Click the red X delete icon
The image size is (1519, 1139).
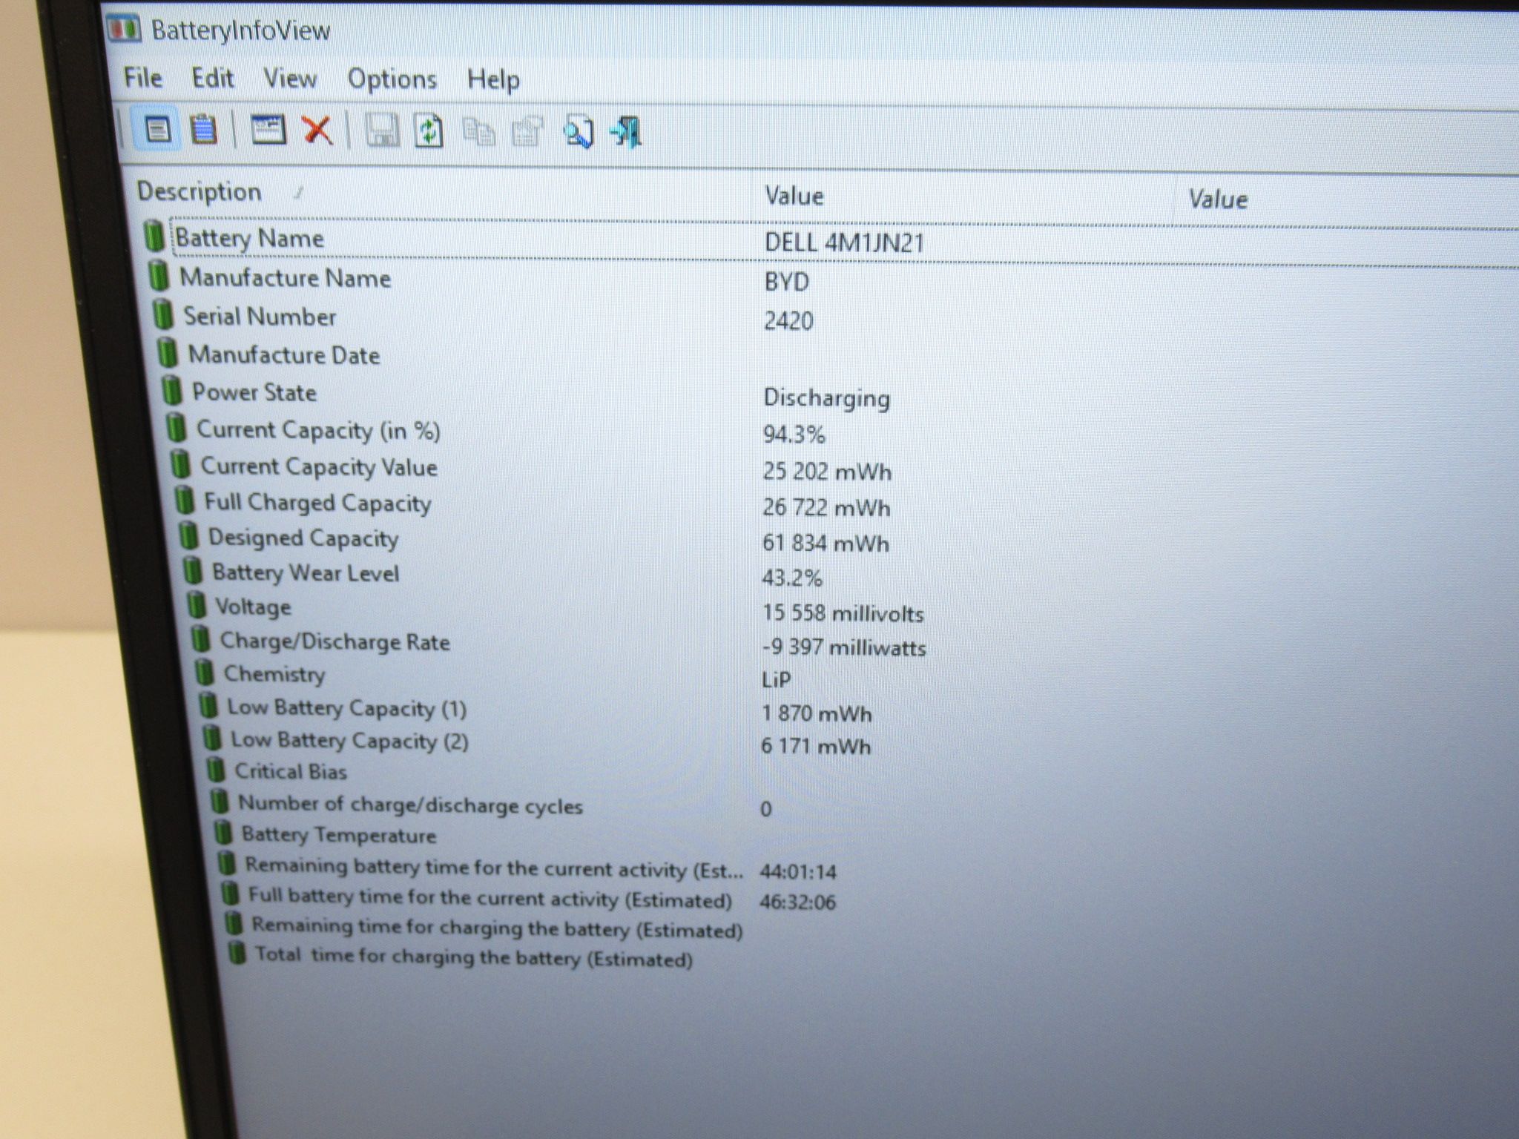[317, 131]
